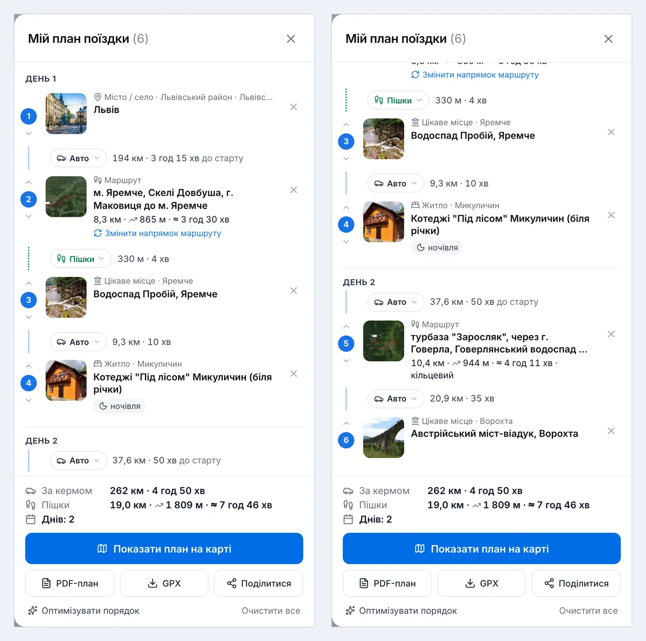Left panel: open Авто dropdown beside 37,6 км
This screenshot has width=646, height=641.
[78, 460]
